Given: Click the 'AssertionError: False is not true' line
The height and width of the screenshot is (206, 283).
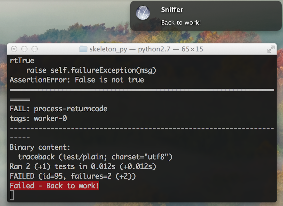Looking at the screenshot, I should [x=77, y=80].
